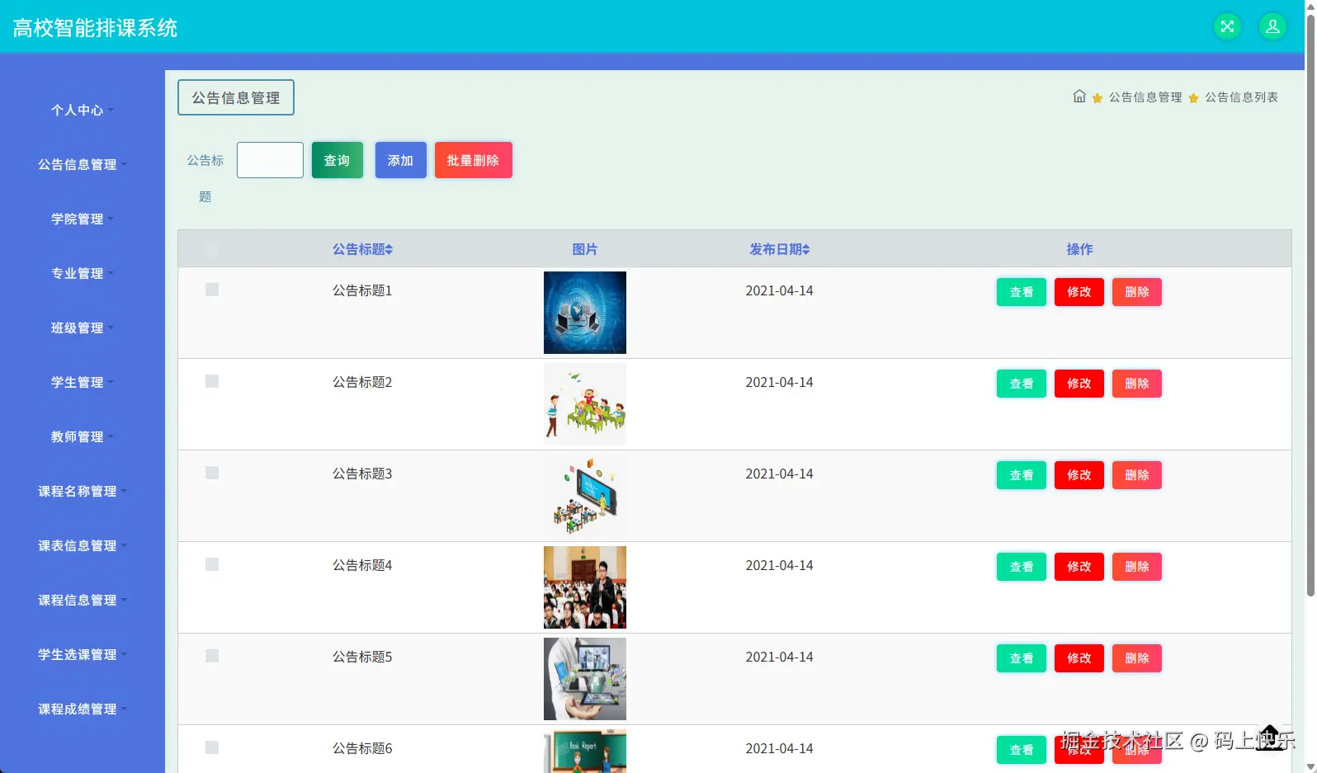
Task: Click 删除 for 公告标题2
Action: click(1136, 384)
